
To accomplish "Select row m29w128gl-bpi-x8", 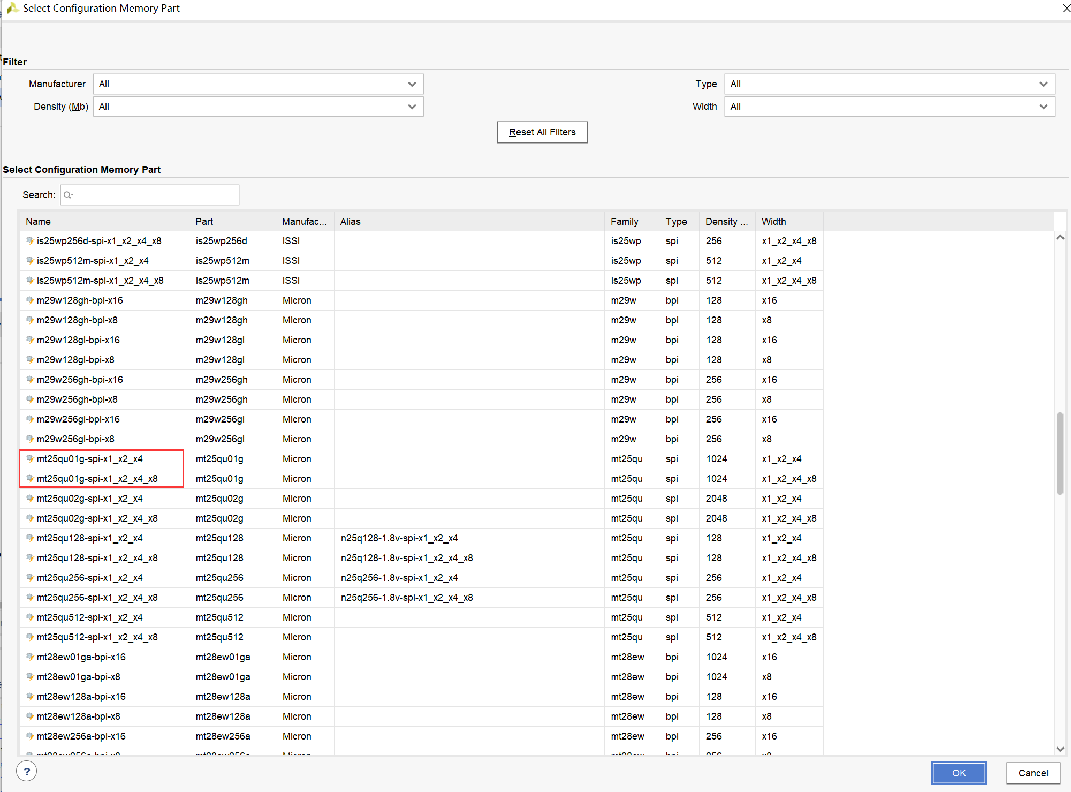I will click(x=421, y=359).
